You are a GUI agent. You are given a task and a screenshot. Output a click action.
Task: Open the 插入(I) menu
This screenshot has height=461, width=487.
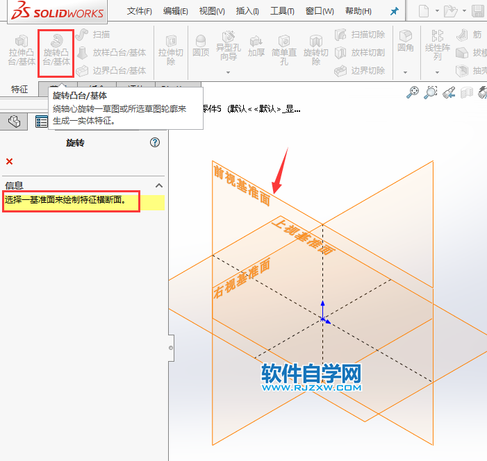coord(247,12)
